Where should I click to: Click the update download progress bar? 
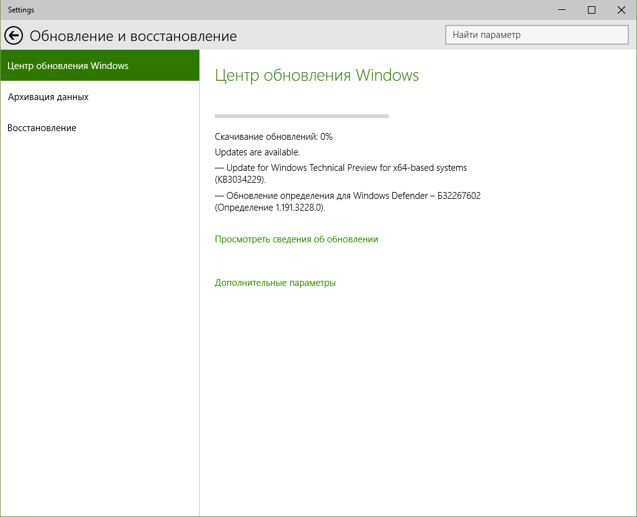pos(301,116)
